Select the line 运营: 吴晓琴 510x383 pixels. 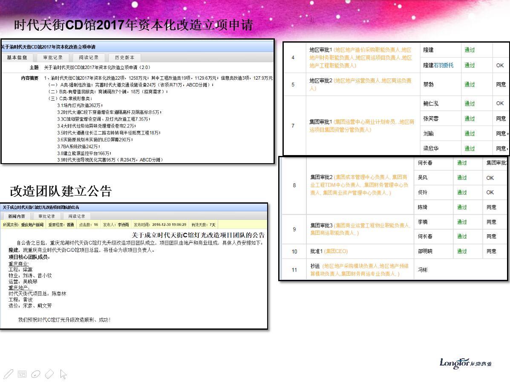23,282
